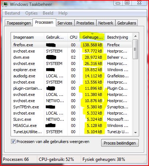
Task: Toggle Processen van alle gebruikers weergeven checkbox
Action: coord(13,142)
